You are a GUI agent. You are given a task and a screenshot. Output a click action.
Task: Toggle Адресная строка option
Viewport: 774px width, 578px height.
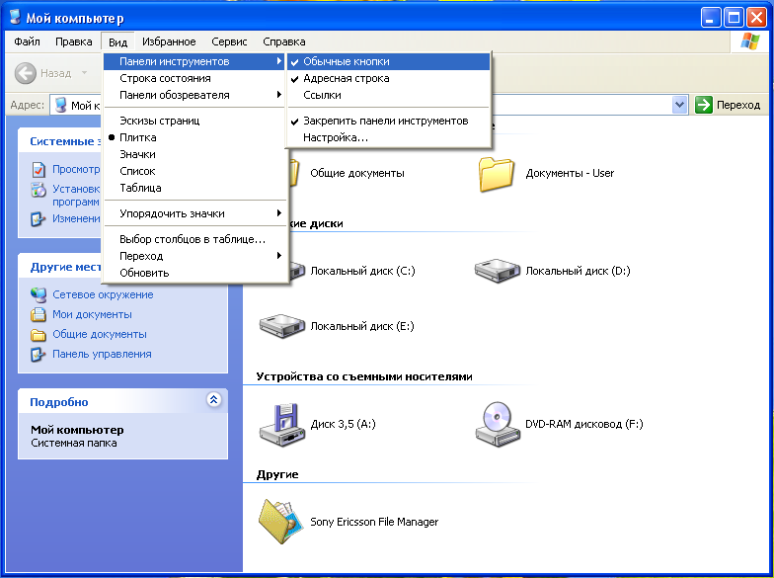point(388,79)
